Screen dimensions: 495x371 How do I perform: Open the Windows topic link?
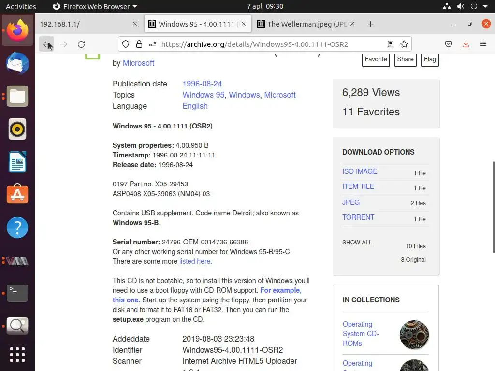click(244, 95)
